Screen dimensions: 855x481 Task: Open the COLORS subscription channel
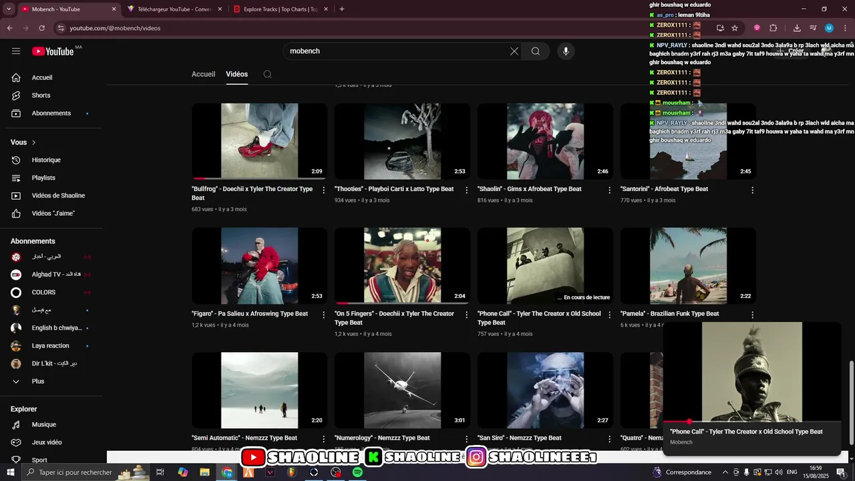pyautogui.click(x=51, y=293)
